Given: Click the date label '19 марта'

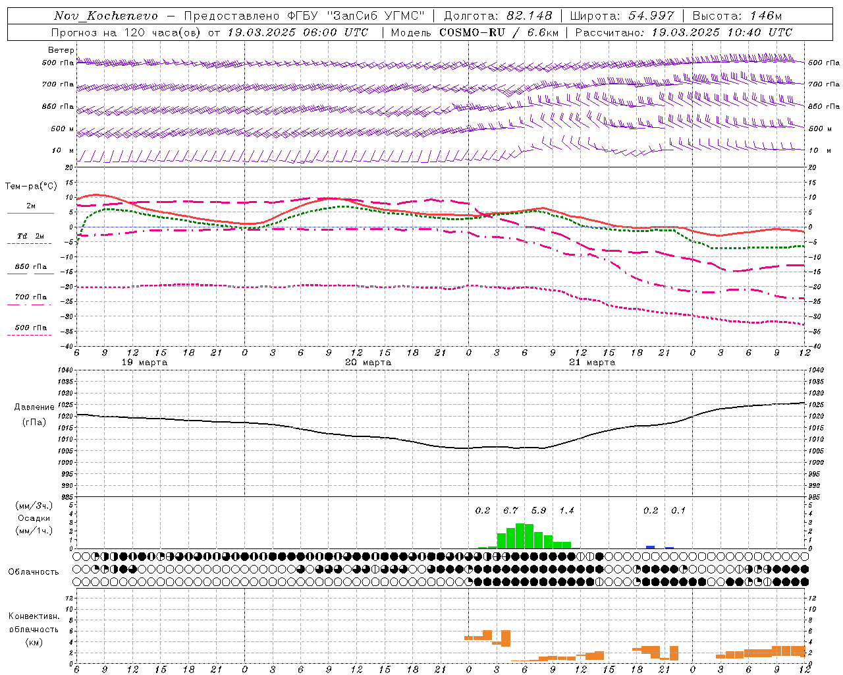Looking at the screenshot, I should pos(145,362).
